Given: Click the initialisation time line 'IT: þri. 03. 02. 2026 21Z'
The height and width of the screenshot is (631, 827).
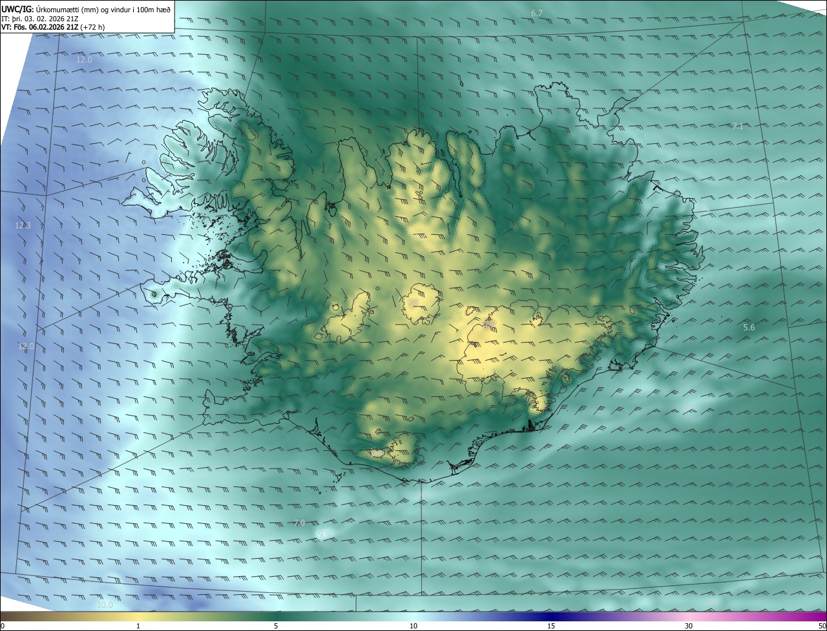Looking at the screenshot, I should click(x=40, y=18).
